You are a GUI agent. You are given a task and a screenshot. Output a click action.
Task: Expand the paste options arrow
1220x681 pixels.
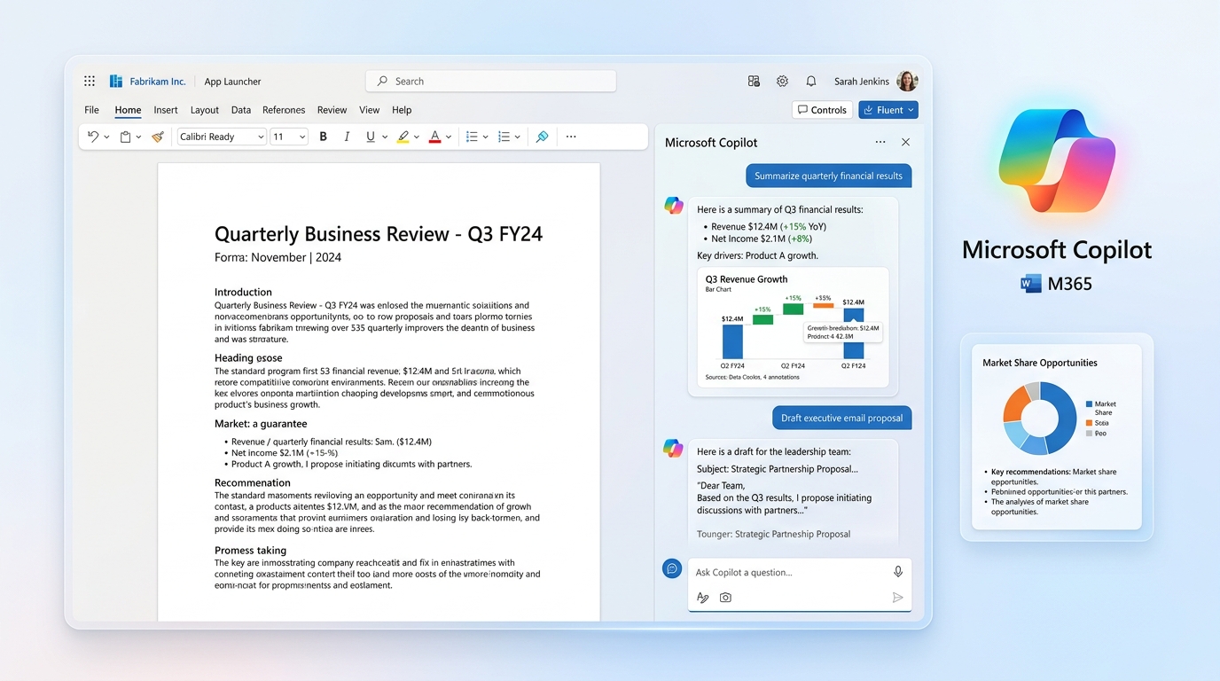[x=138, y=137]
